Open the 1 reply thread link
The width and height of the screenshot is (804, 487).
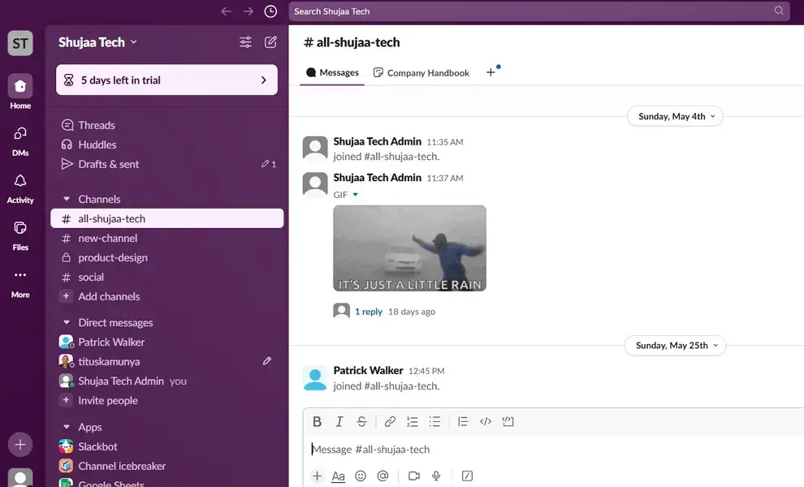[x=369, y=312]
